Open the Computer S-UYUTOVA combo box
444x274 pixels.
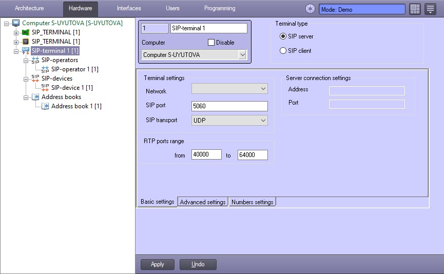[194, 54]
